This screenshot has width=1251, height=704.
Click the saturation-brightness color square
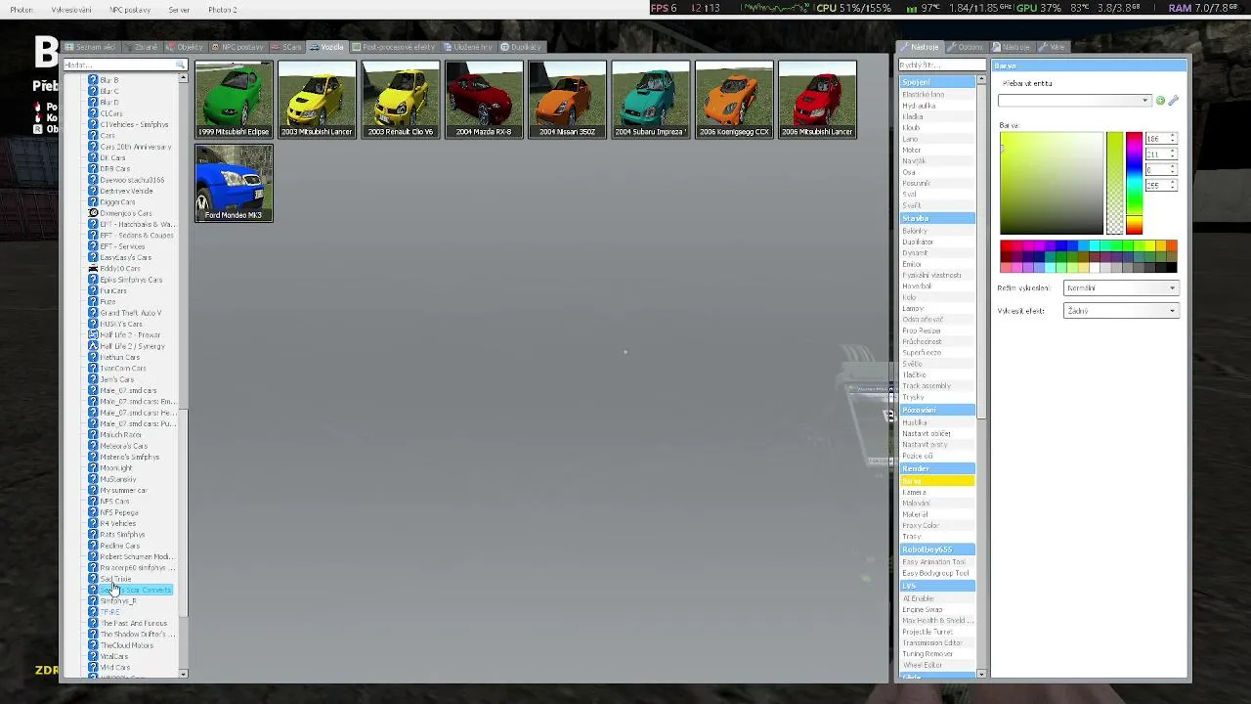(1051, 183)
